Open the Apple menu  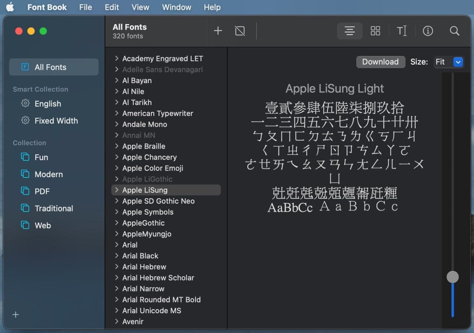pyautogui.click(x=10, y=7)
